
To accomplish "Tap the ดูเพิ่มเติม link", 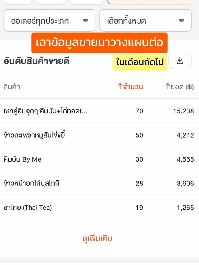I will coord(97,239).
